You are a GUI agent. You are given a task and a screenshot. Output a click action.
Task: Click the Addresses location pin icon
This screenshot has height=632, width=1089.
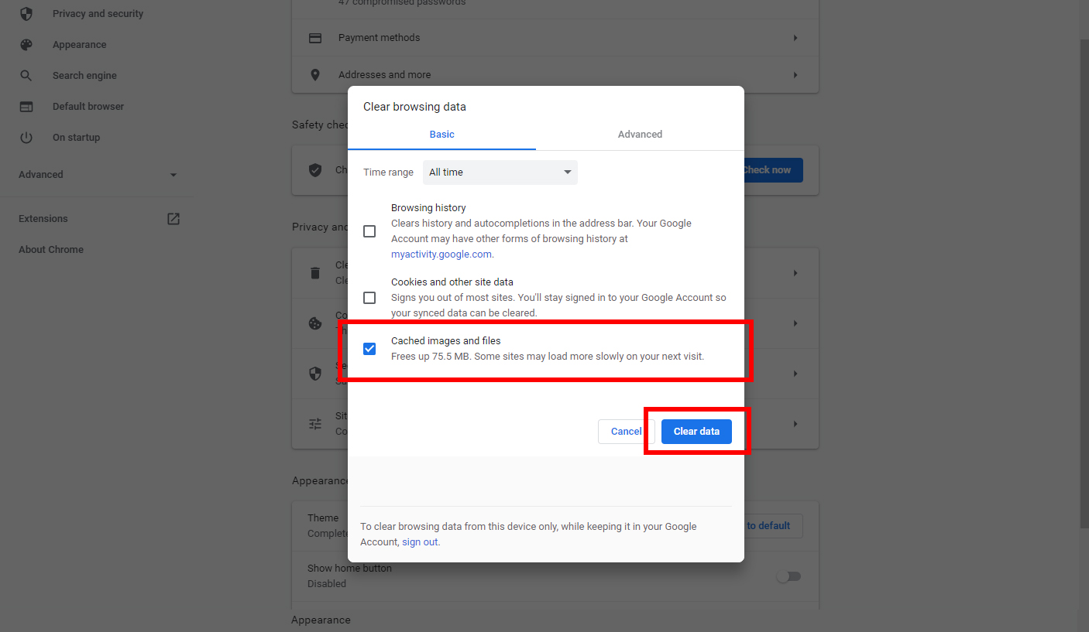coord(315,75)
